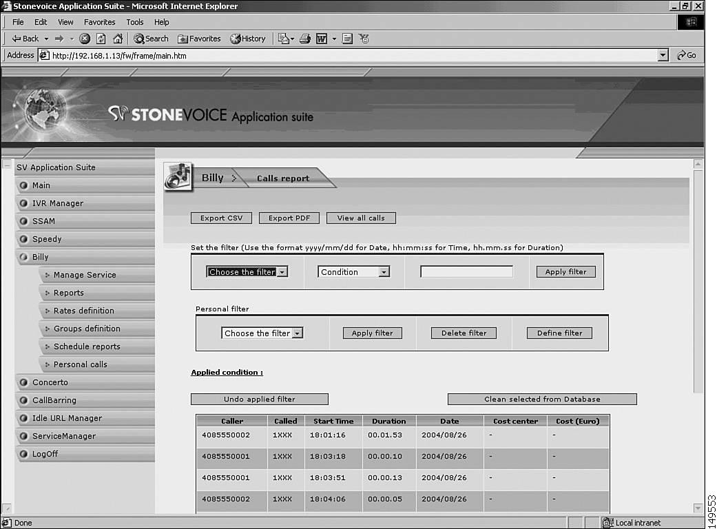Click the CallBarring bullet icon
This screenshot has height=529, width=717.
point(24,400)
